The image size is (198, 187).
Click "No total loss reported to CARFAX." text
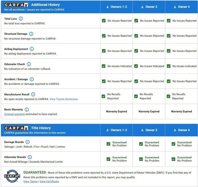pyautogui.click(x=25, y=23)
